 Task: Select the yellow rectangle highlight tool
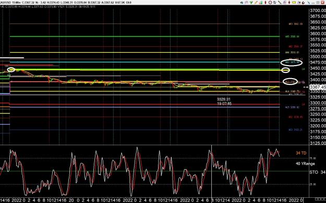(294, 3)
